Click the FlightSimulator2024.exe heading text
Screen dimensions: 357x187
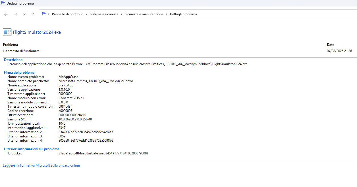click(37, 32)
